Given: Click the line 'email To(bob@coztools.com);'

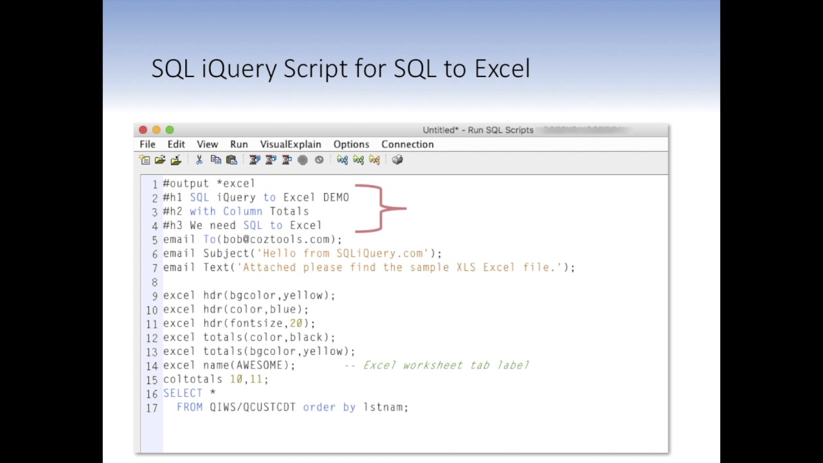Looking at the screenshot, I should 253,240.
